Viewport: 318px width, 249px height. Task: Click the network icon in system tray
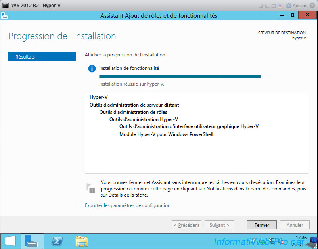coord(271,241)
